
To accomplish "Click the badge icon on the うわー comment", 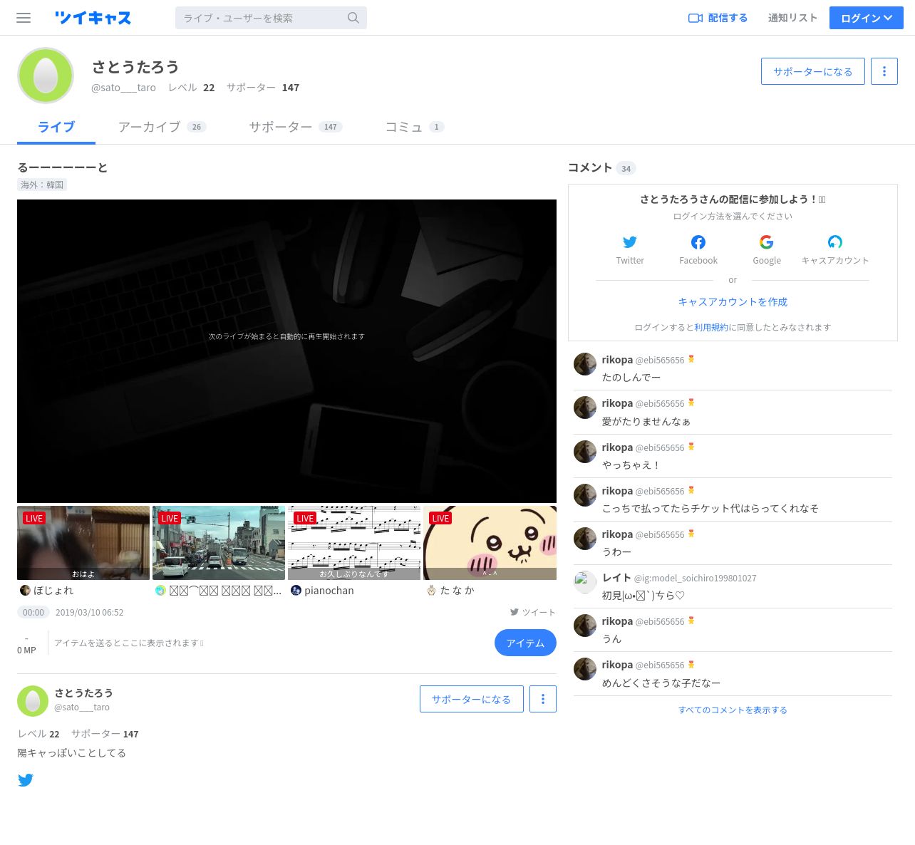I will click(x=691, y=534).
